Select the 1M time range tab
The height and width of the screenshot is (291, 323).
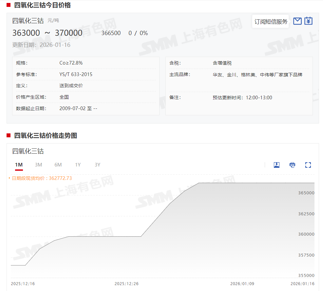(19, 165)
